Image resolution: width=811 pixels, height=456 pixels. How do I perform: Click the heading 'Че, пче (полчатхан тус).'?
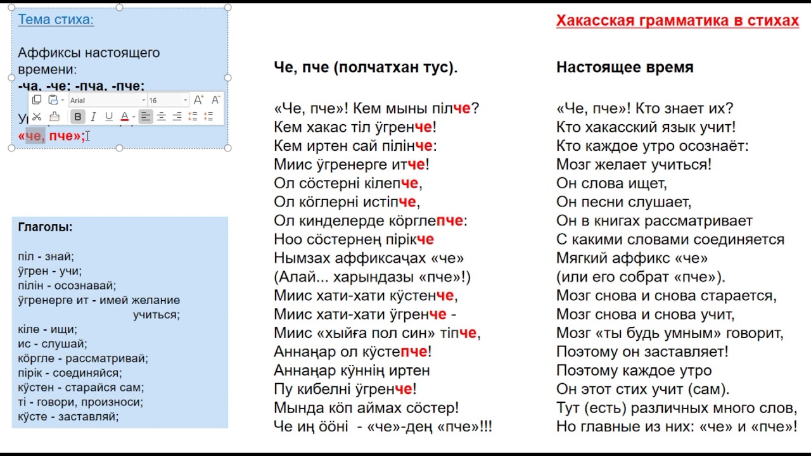(x=366, y=67)
